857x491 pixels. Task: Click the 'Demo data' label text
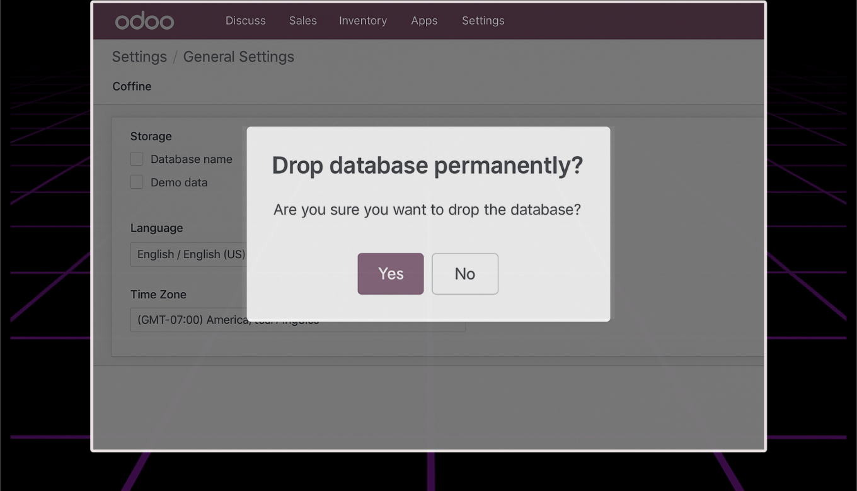click(x=179, y=183)
